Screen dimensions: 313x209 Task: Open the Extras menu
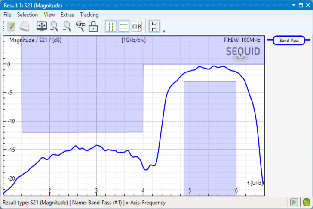(x=67, y=15)
